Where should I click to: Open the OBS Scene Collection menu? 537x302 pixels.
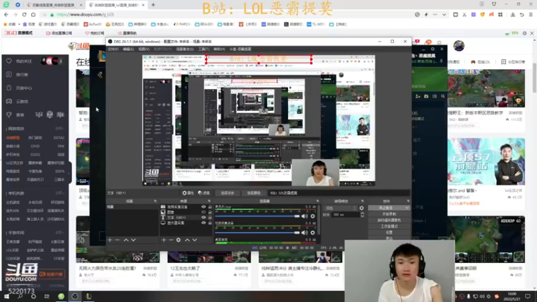tap(185, 49)
